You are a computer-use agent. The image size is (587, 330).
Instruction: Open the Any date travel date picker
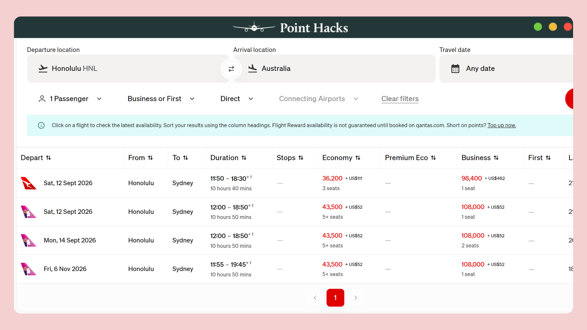(506, 68)
